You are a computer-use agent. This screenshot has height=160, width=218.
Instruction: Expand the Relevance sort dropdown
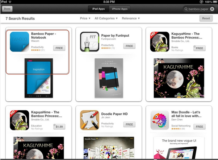point(131,19)
